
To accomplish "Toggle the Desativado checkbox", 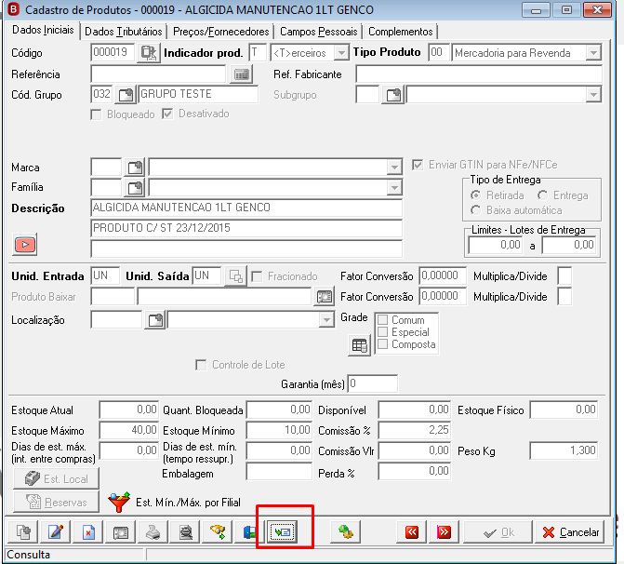I will coord(167,114).
